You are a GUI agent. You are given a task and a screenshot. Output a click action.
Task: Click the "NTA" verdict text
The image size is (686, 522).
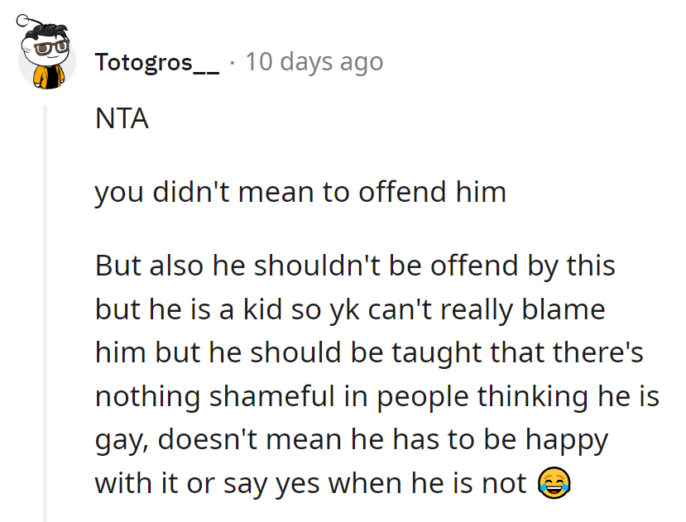[x=122, y=120]
